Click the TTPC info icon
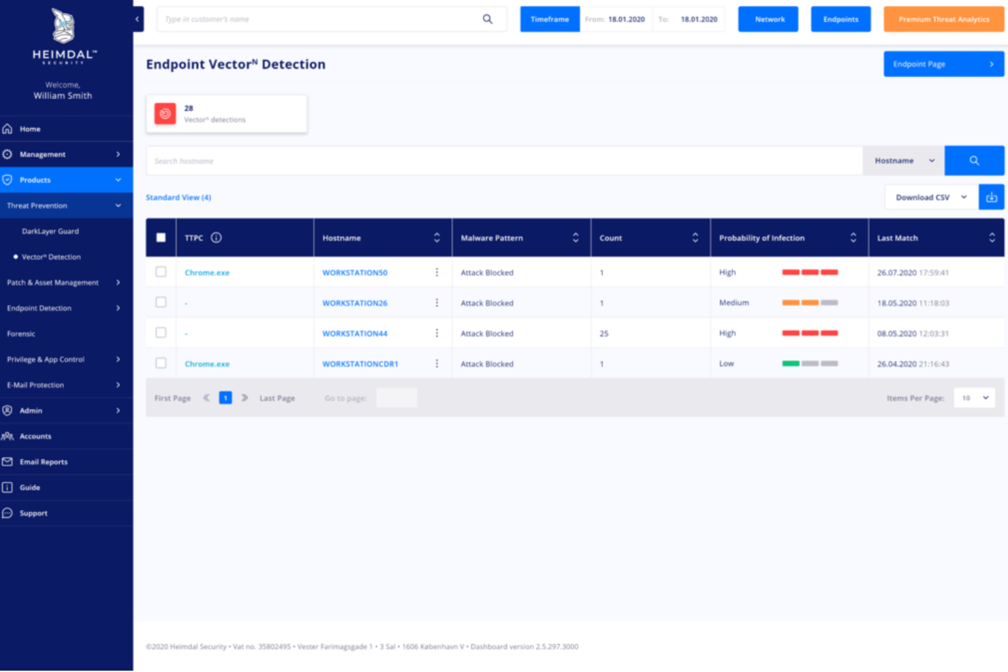 (216, 238)
